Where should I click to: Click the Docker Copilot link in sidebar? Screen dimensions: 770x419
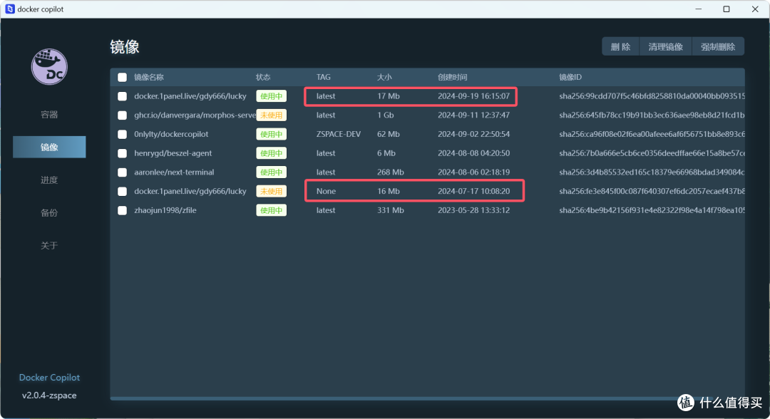(49, 377)
